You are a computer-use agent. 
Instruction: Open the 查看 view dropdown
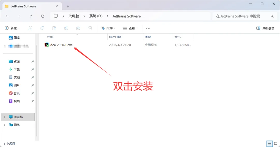130,28
